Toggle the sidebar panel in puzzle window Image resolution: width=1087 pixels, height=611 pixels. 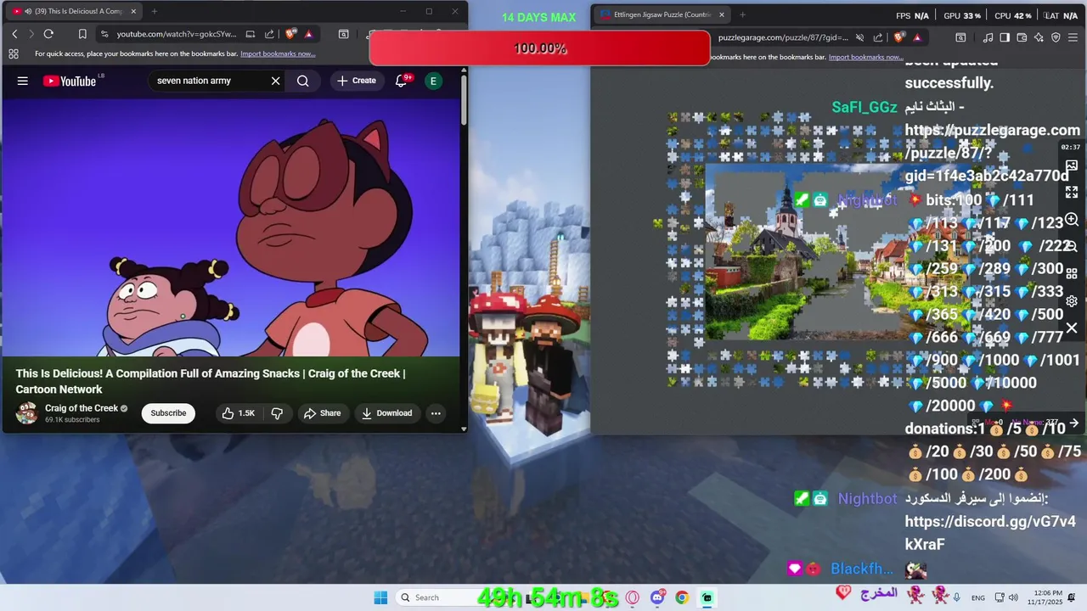point(1005,37)
